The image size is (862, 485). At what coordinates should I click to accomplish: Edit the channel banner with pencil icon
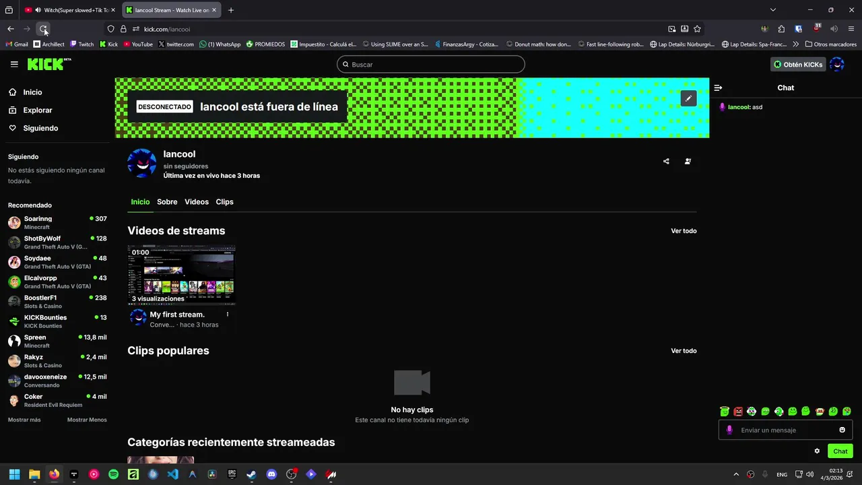688,98
